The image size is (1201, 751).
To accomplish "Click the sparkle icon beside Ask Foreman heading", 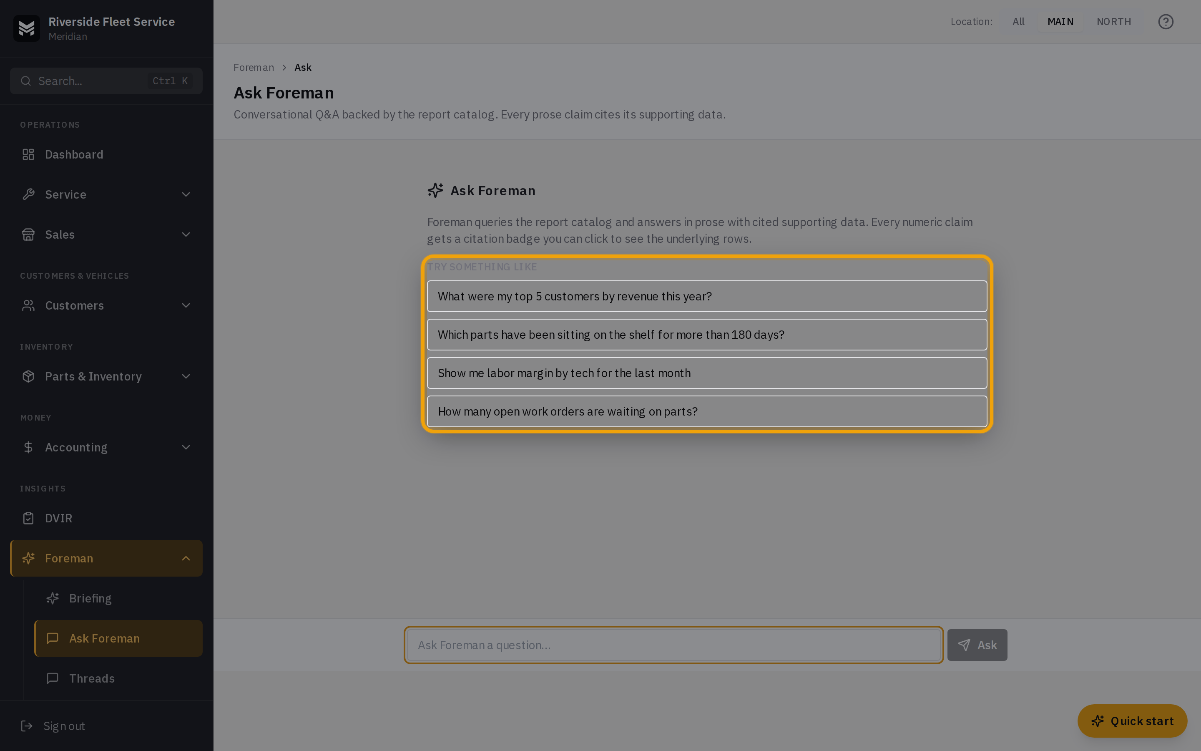I will (x=435, y=190).
